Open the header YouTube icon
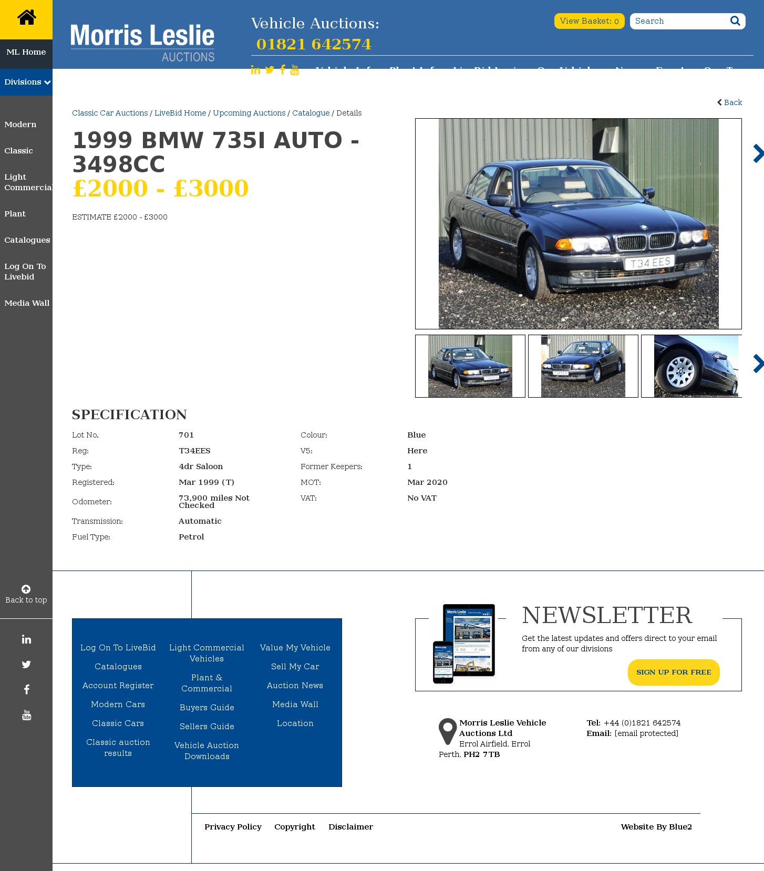This screenshot has height=871, width=764. tap(295, 70)
